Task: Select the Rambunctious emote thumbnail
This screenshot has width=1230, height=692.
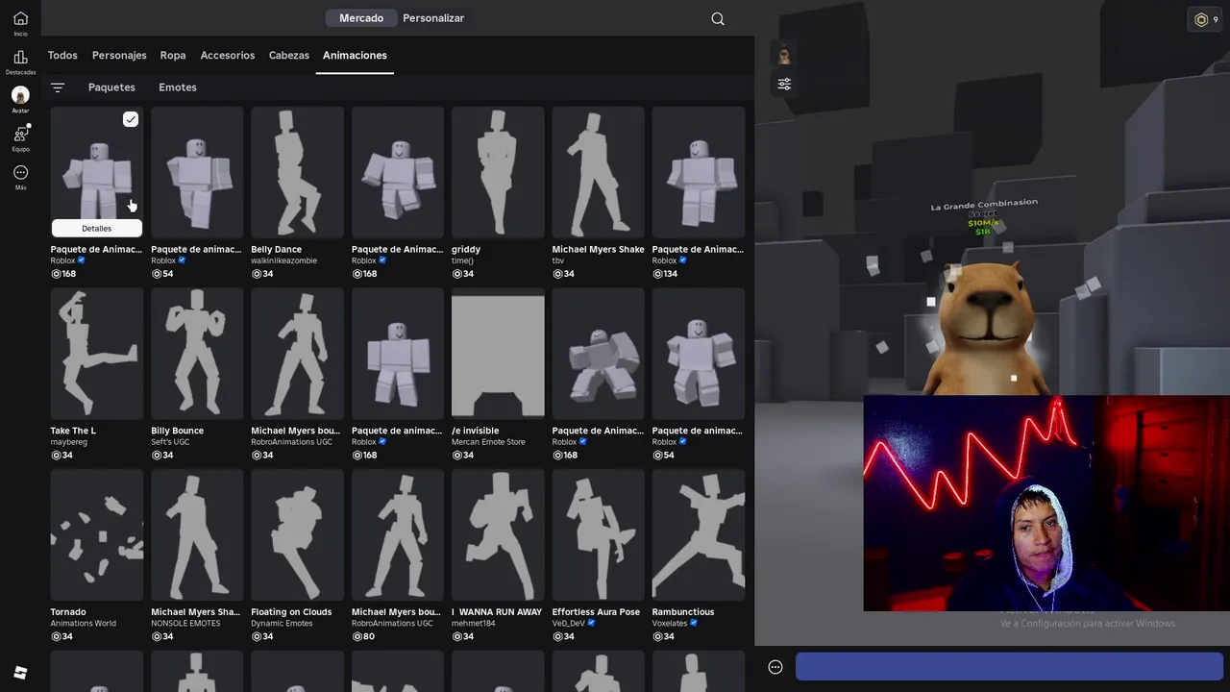Action: pyautogui.click(x=699, y=534)
